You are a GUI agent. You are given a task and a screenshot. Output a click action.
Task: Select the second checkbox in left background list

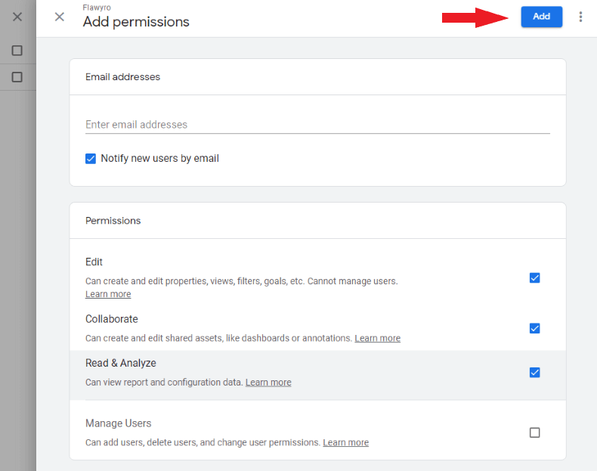point(17,77)
